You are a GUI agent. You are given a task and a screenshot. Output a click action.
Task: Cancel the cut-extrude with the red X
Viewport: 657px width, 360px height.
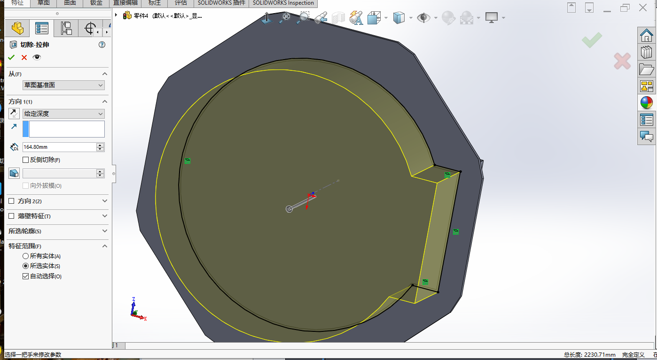click(24, 57)
